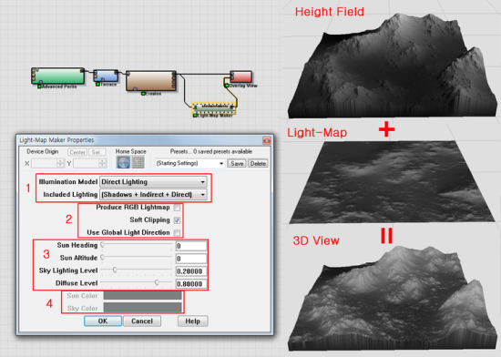Open the Illumination Model dropdown
This screenshot has height=357, width=501.
click(153, 182)
